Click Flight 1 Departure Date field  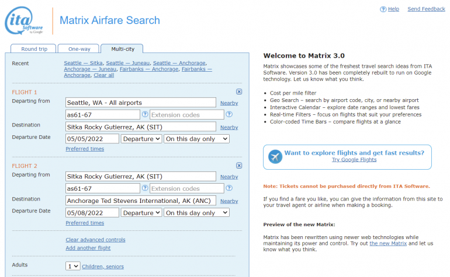point(92,139)
